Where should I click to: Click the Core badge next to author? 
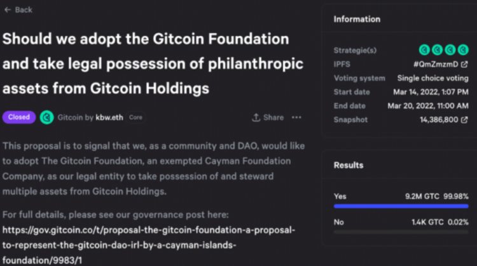[135, 117]
